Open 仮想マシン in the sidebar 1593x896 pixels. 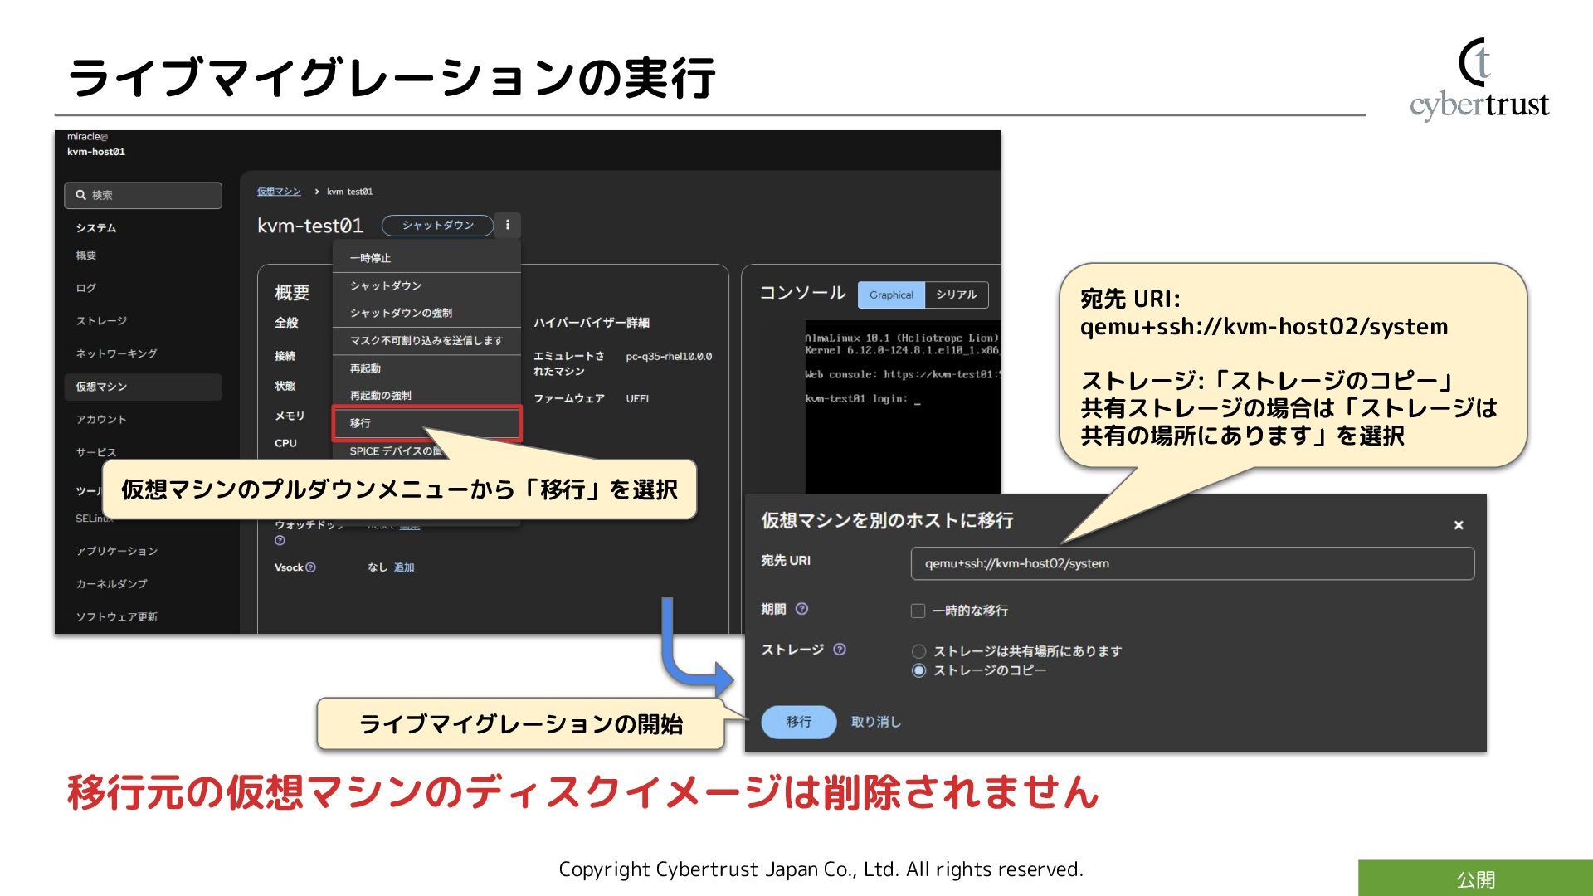(101, 387)
